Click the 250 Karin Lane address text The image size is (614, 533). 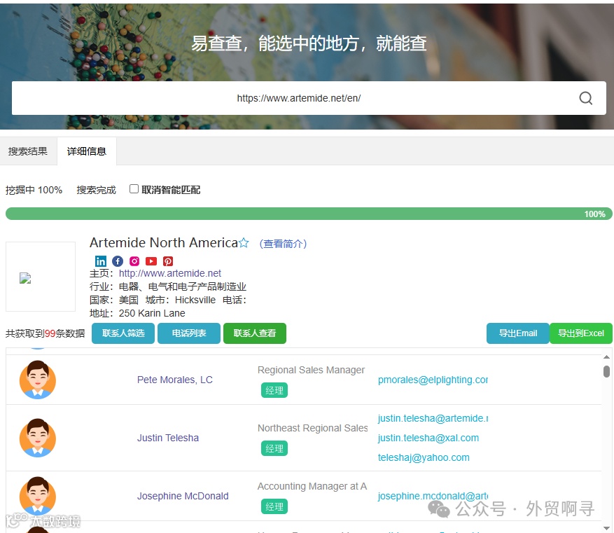[152, 313]
